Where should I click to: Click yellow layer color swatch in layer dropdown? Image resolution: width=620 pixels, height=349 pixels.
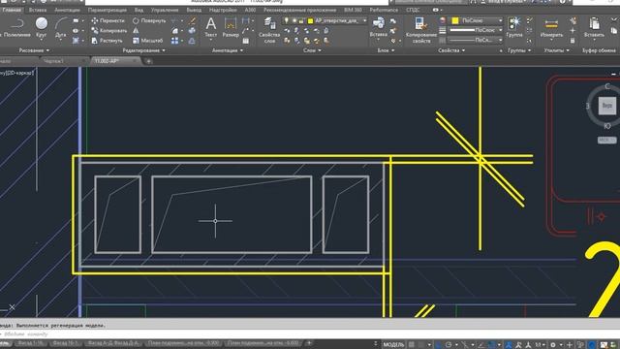coord(310,20)
